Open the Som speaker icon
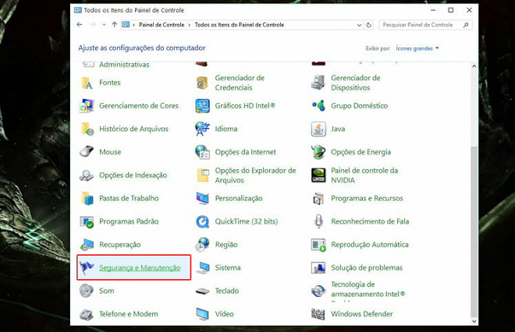The height and width of the screenshot is (332, 515). pyautogui.click(x=87, y=291)
